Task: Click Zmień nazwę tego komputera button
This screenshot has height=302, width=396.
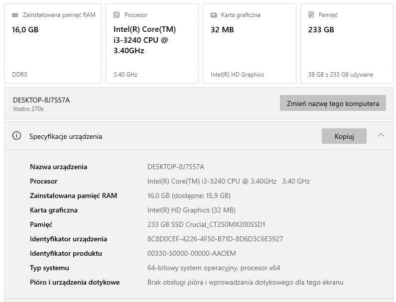Action: click(333, 103)
